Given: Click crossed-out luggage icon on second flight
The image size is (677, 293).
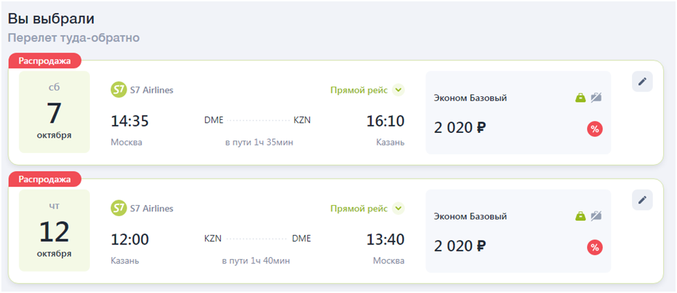Looking at the screenshot, I should [596, 216].
